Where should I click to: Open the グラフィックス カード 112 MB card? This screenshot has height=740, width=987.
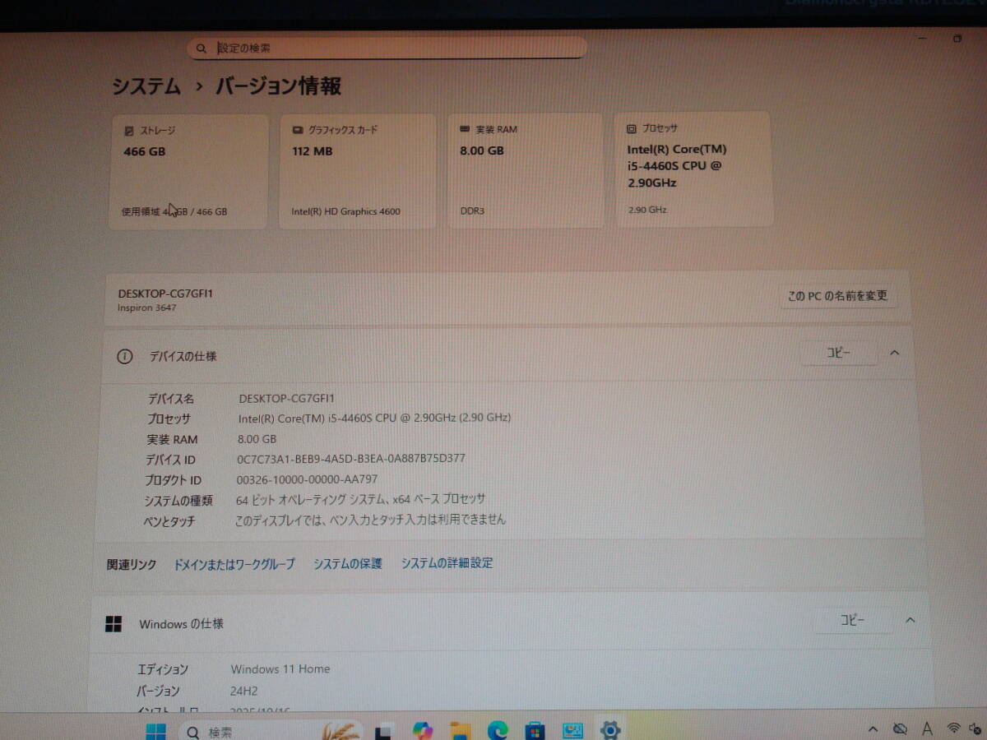[x=357, y=171]
